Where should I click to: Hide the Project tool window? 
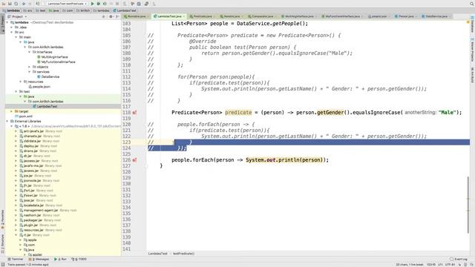click(117, 16)
